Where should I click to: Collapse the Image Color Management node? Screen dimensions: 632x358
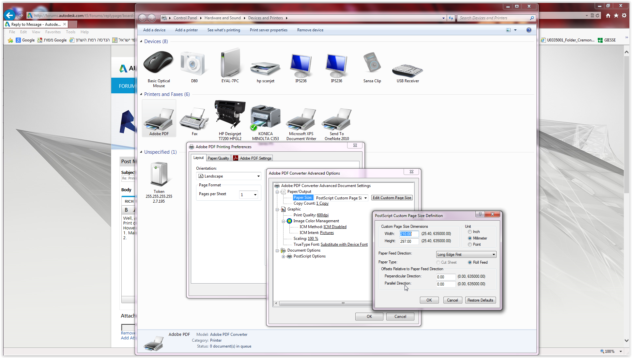283,221
